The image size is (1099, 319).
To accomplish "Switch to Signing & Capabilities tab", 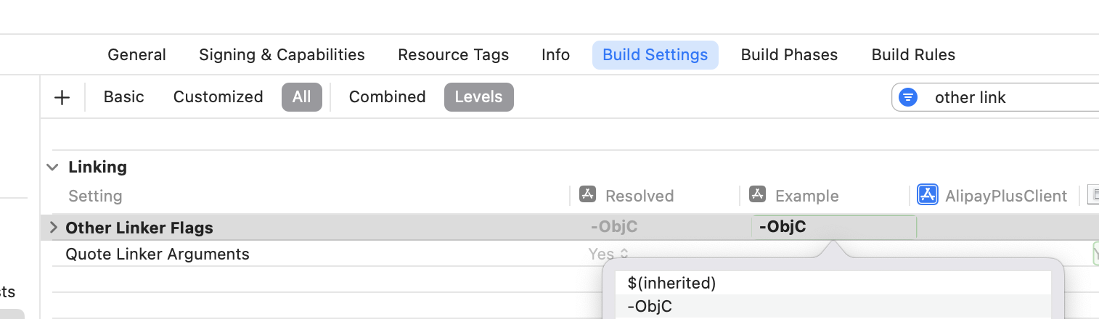I will click(282, 55).
